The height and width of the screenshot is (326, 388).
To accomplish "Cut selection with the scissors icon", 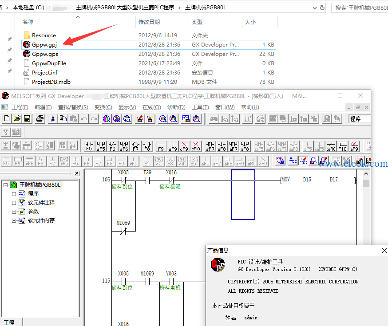I will (x=53, y=118).
